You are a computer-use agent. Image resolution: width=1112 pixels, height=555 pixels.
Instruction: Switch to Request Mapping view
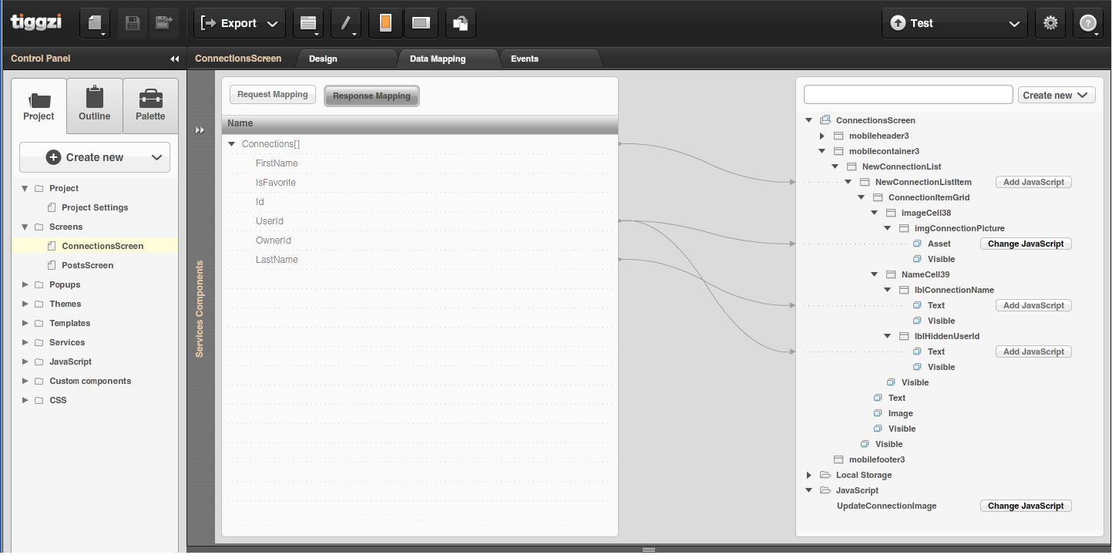pyautogui.click(x=273, y=95)
